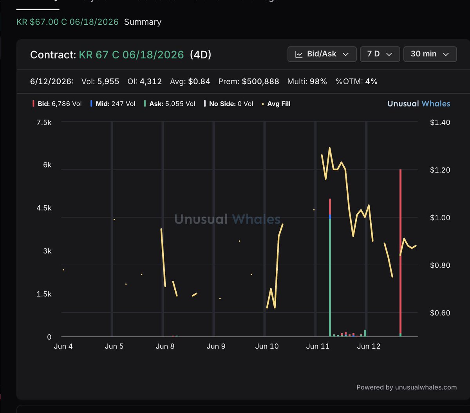Image resolution: width=470 pixels, height=413 pixels.
Task: Click the KR $67.00 C 06/18/2026 breadcrumb link
Action: [67, 22]
